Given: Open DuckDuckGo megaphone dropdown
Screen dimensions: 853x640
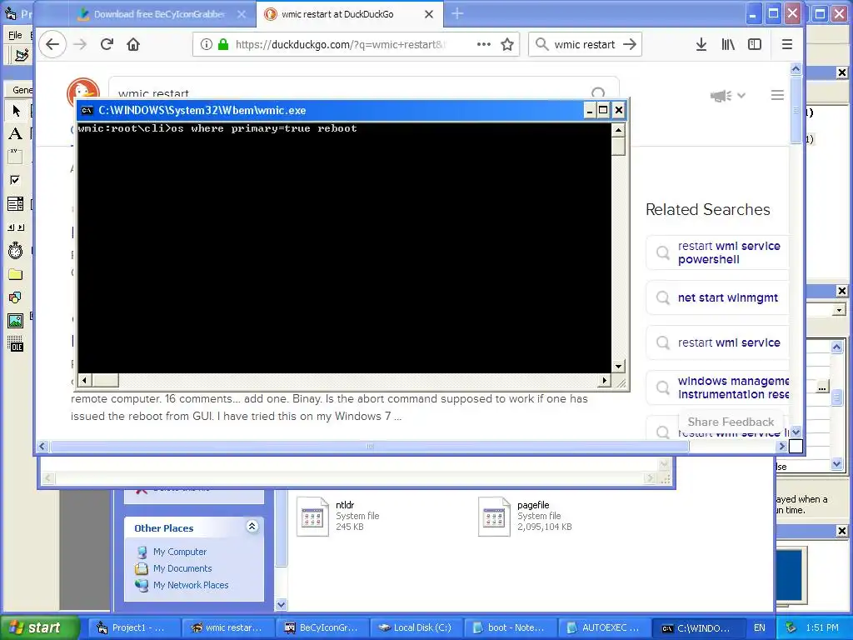Looking at the screenshot, I should pos(727,96).
